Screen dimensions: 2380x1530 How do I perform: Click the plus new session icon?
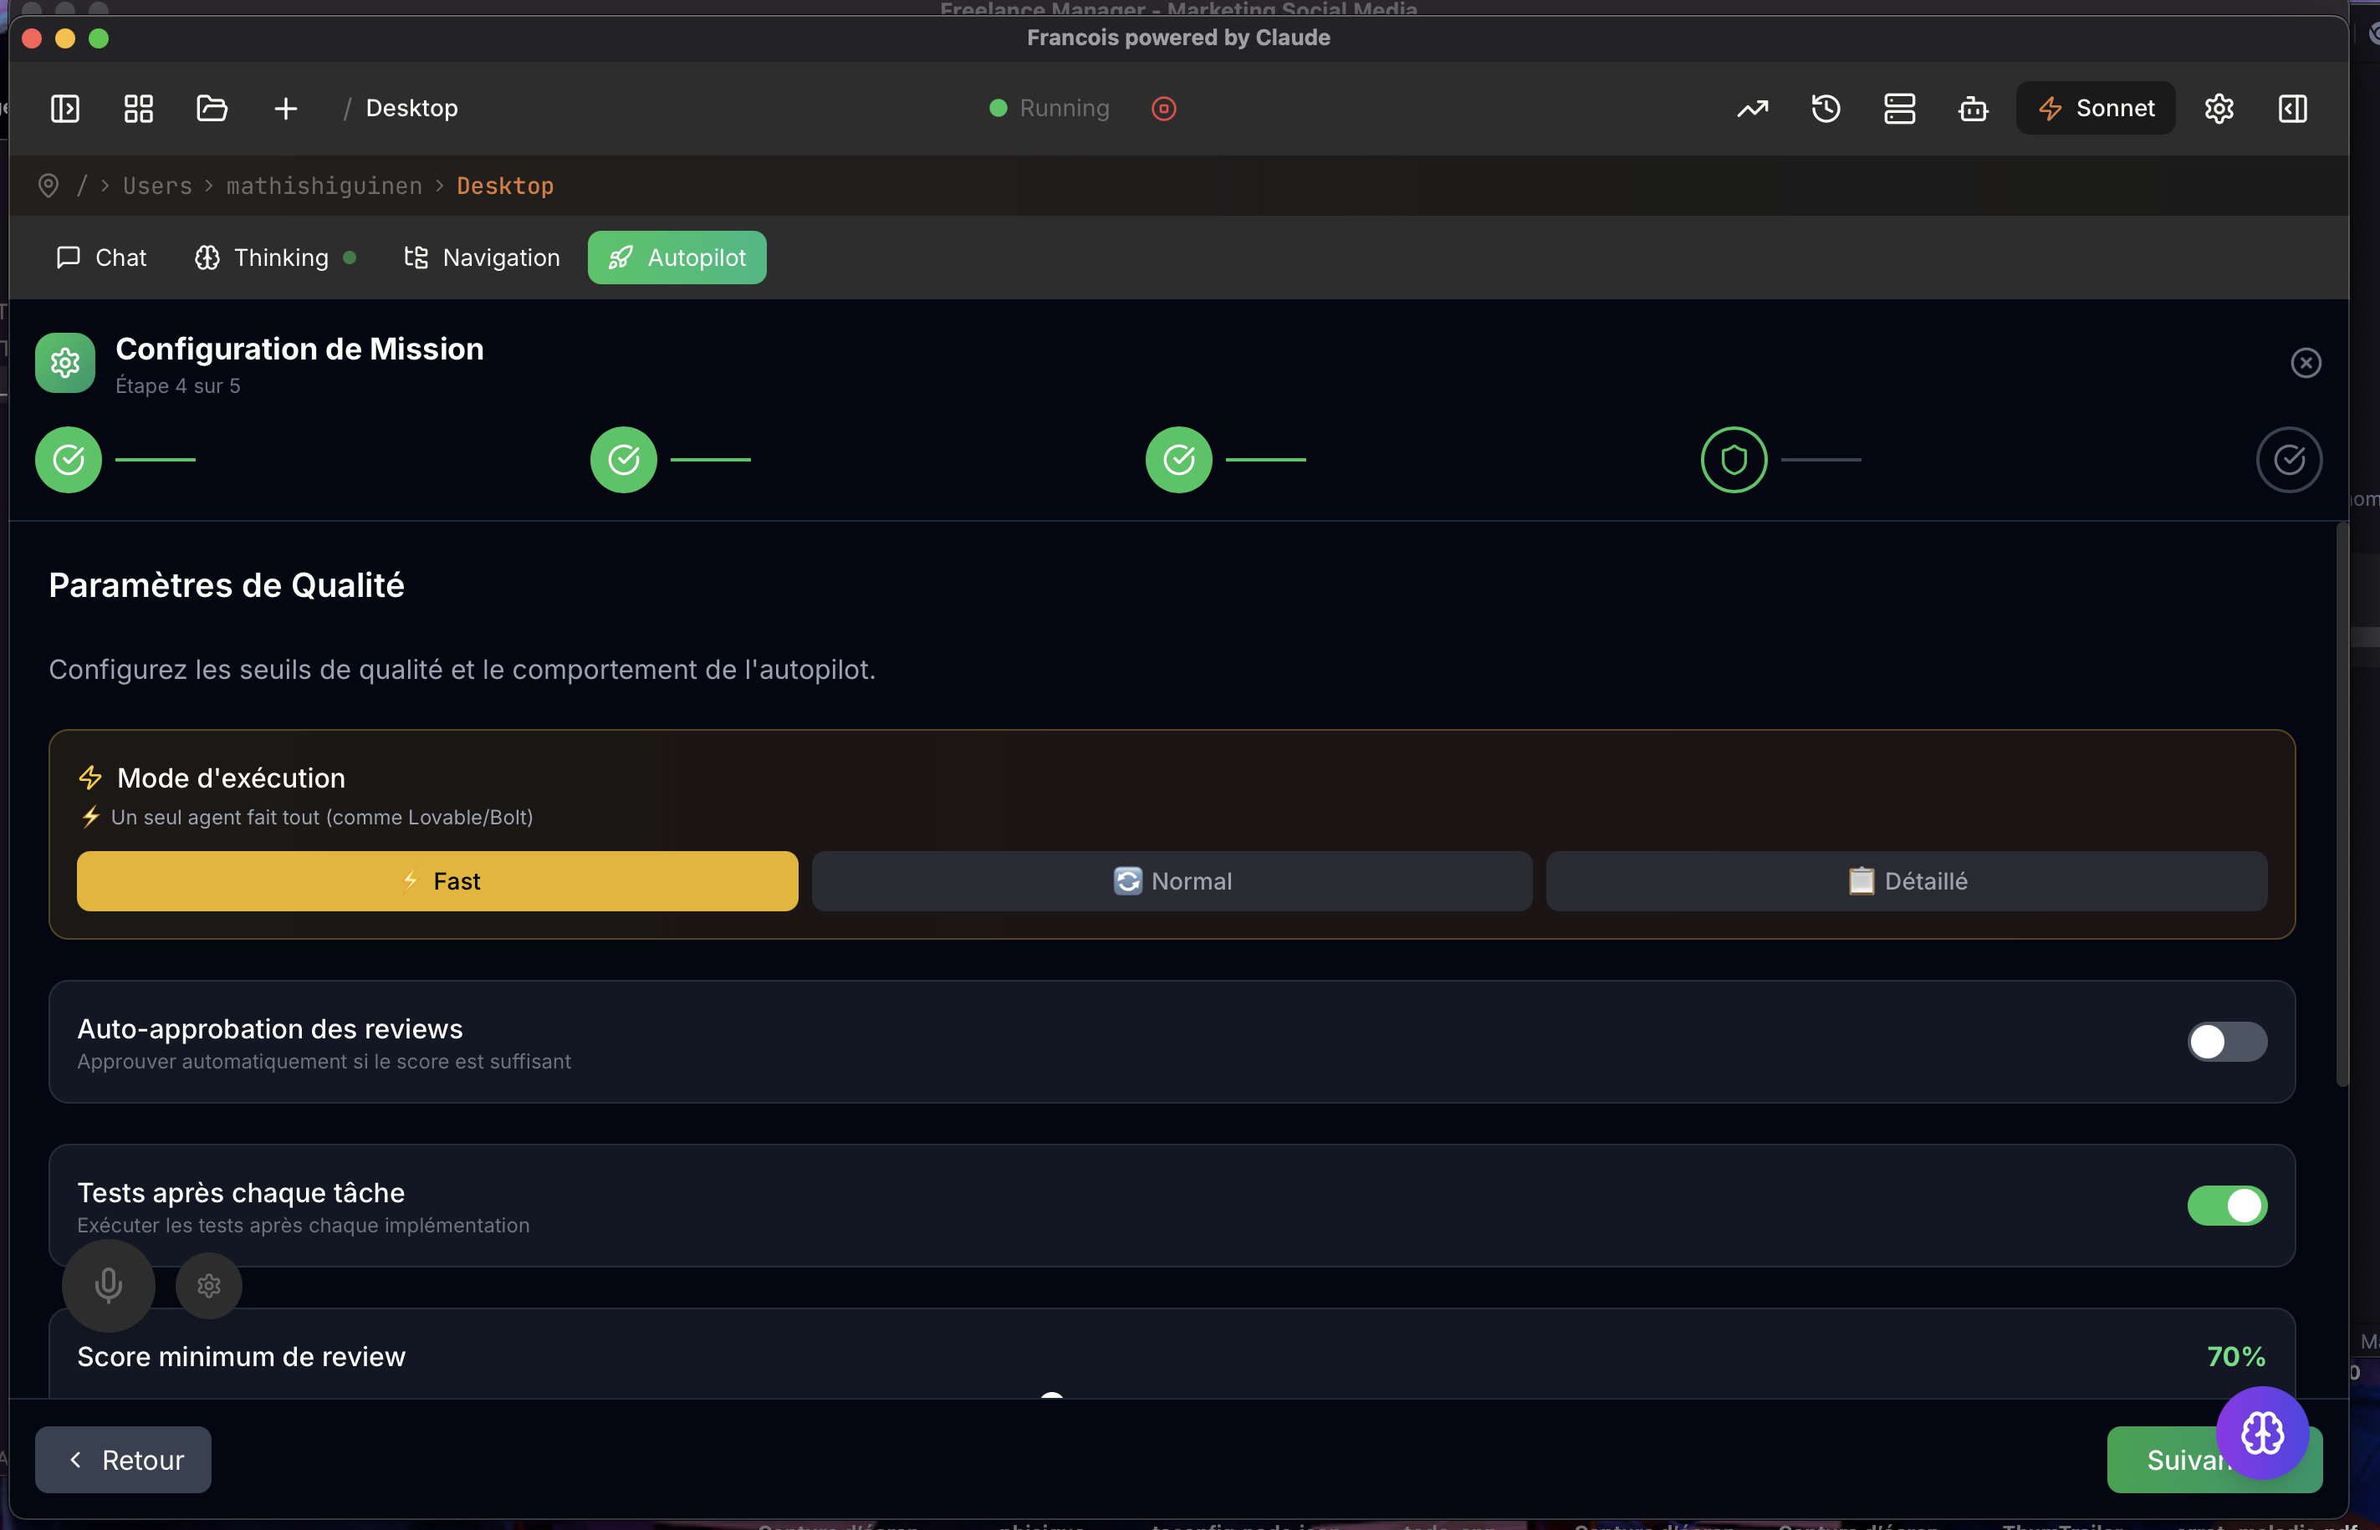click(x=285, y=109)
